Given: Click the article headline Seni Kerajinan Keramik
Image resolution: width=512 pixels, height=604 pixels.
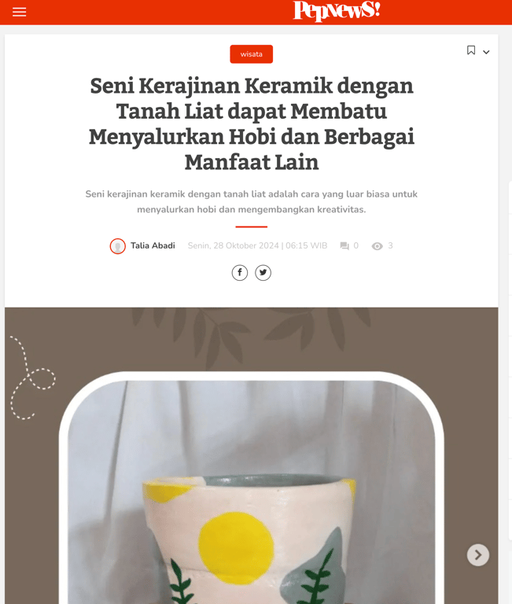Looking at the screenshot, I should click(252, 123).
